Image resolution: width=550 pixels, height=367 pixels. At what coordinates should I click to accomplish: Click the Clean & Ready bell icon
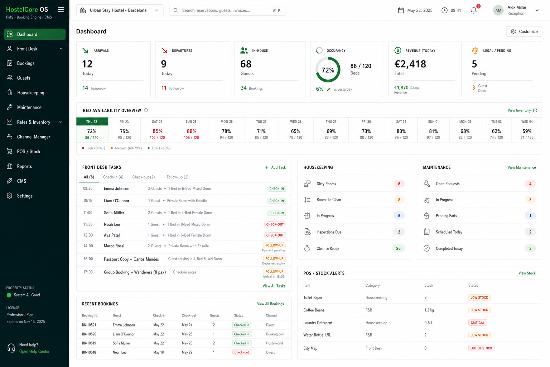click(307, 248)
